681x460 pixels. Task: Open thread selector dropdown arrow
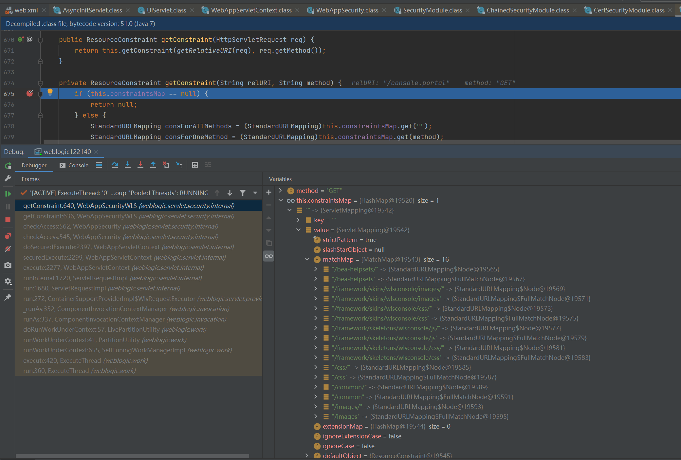click(x=255, y=193)
